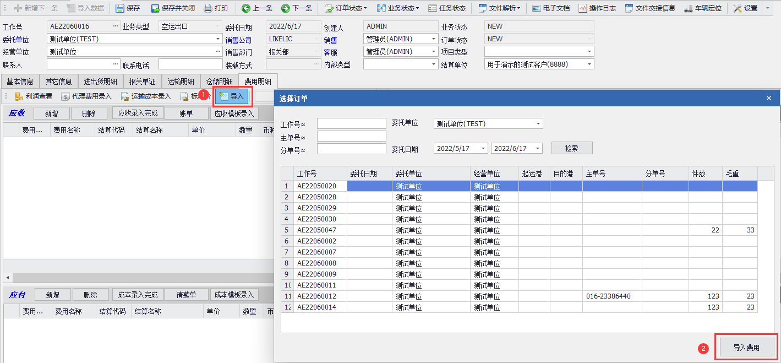
Task: Click the Import Fees (导入费用) button
Action: click(746, 348)
